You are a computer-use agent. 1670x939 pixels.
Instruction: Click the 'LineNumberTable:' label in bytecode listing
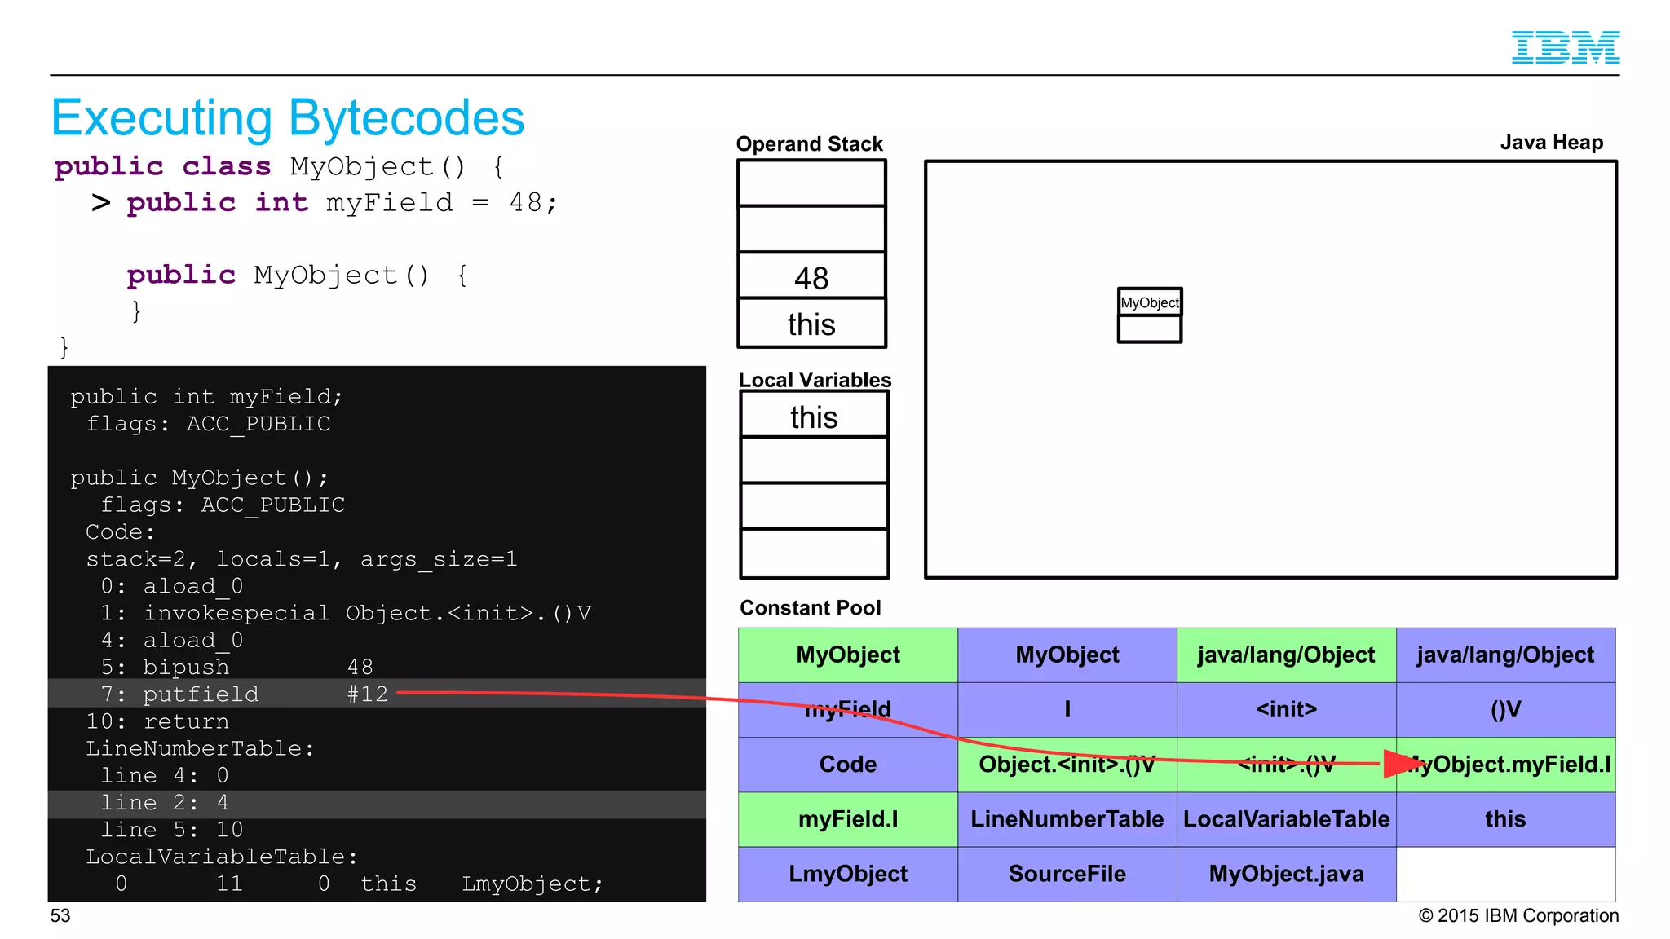click(200, 748)
